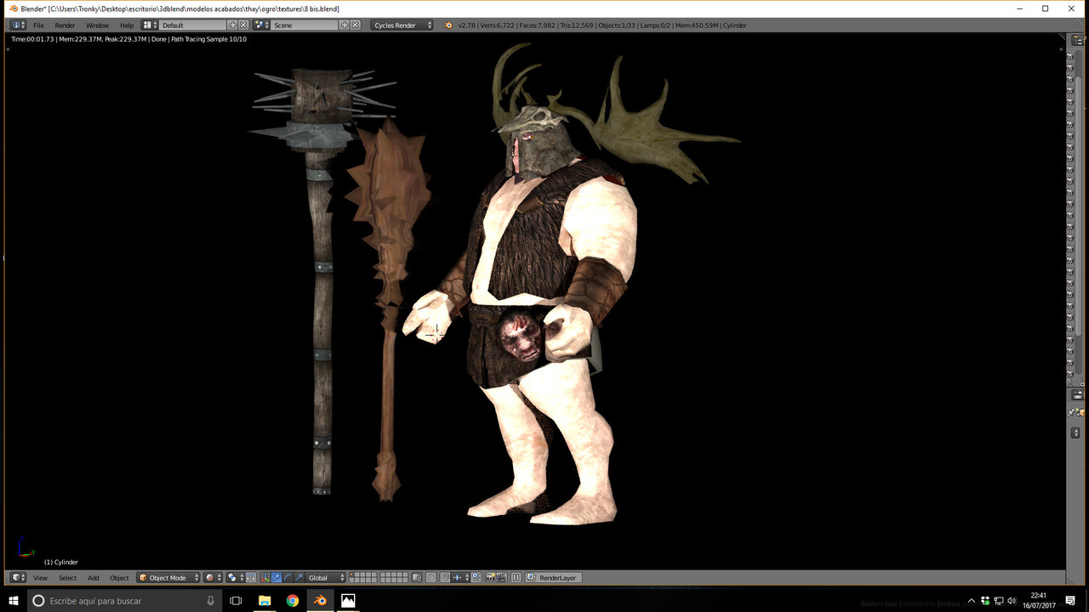Toggle the 3D manipulator widget icon

(265, 578)
